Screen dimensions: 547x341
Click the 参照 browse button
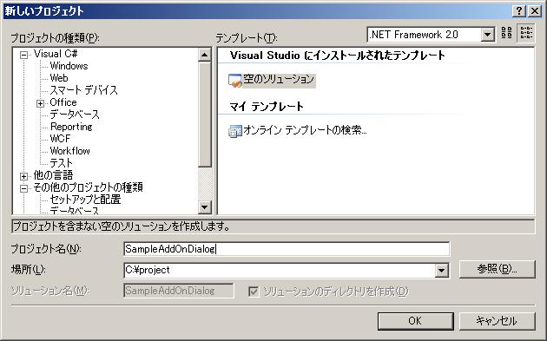tap(498, 269)
